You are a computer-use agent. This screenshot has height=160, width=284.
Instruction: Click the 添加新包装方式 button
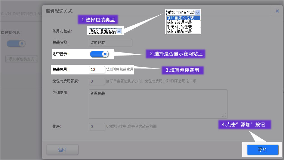tap(22, 59)
